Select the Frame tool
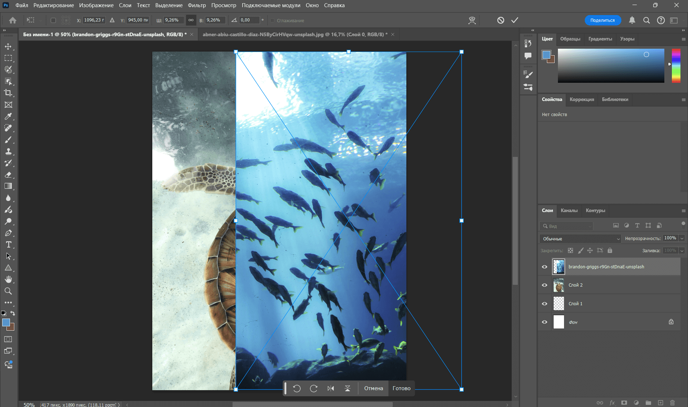 click(8, 105)
